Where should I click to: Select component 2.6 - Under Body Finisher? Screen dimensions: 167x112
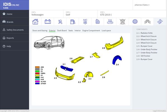147,50
